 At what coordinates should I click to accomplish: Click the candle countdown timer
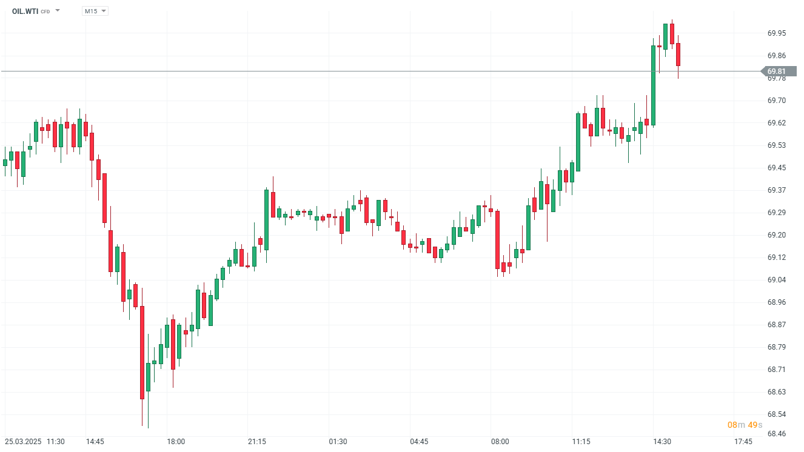point(745,425)
